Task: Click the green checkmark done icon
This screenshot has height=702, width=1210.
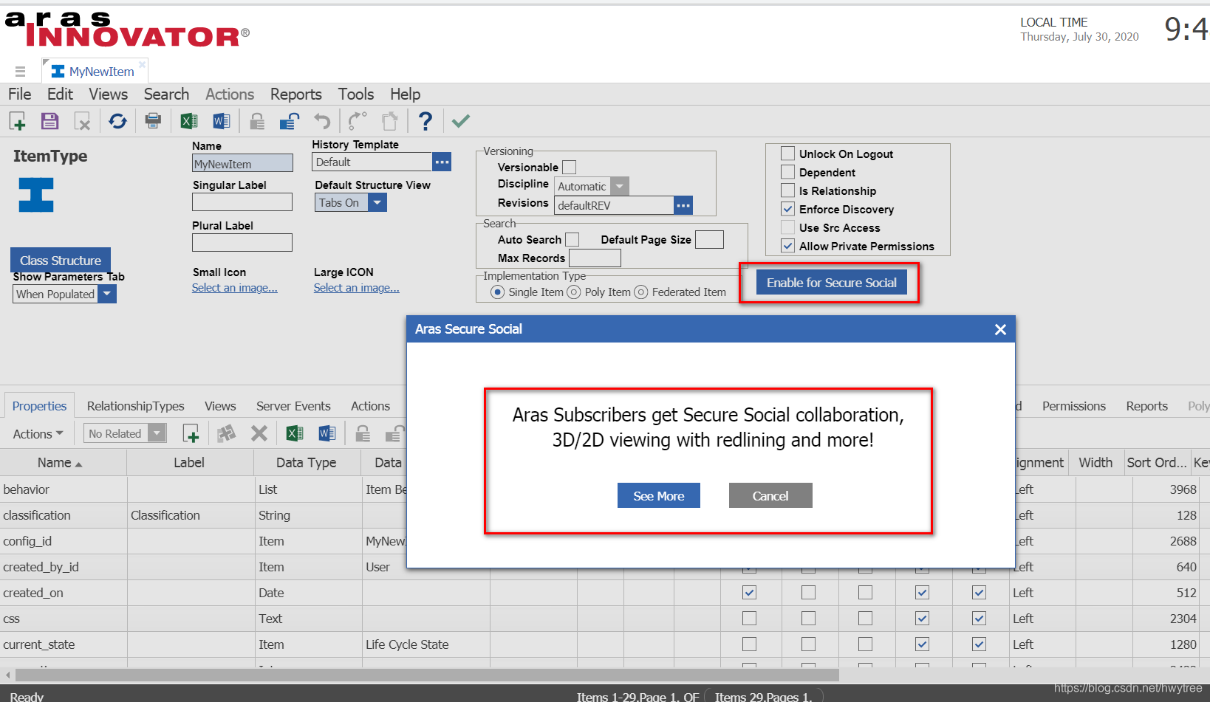Action: (460, 121)
